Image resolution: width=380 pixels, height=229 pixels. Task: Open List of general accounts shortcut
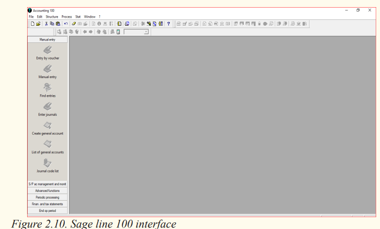[48, 147]
